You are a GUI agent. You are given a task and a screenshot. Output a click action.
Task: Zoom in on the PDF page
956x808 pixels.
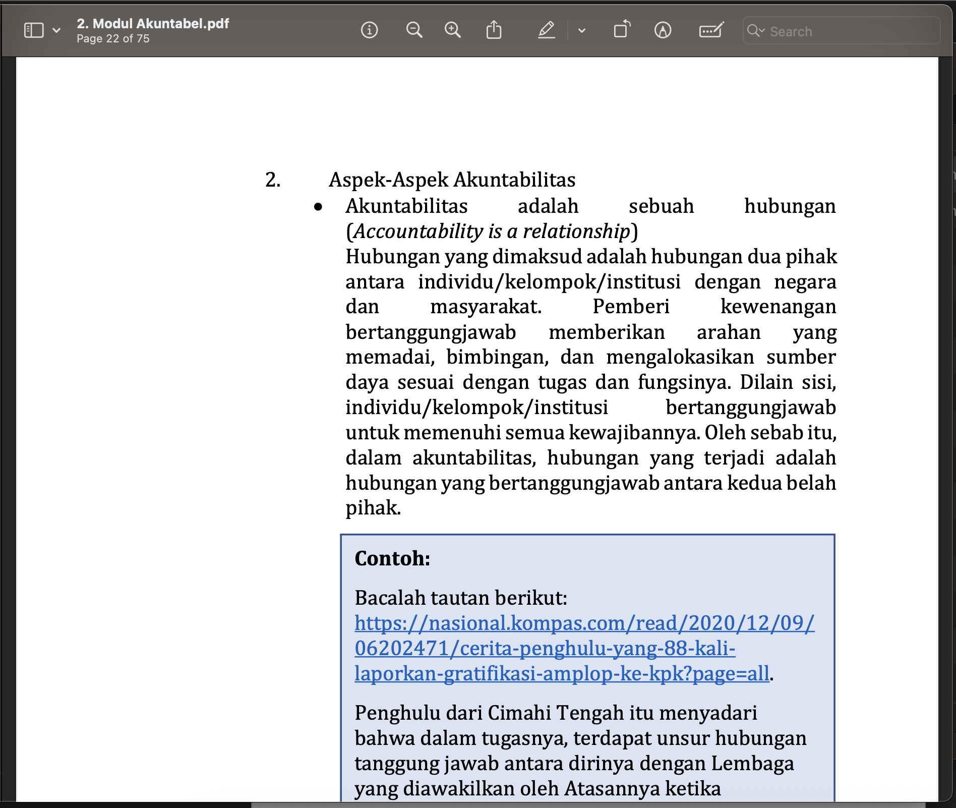tap(452, 30)
